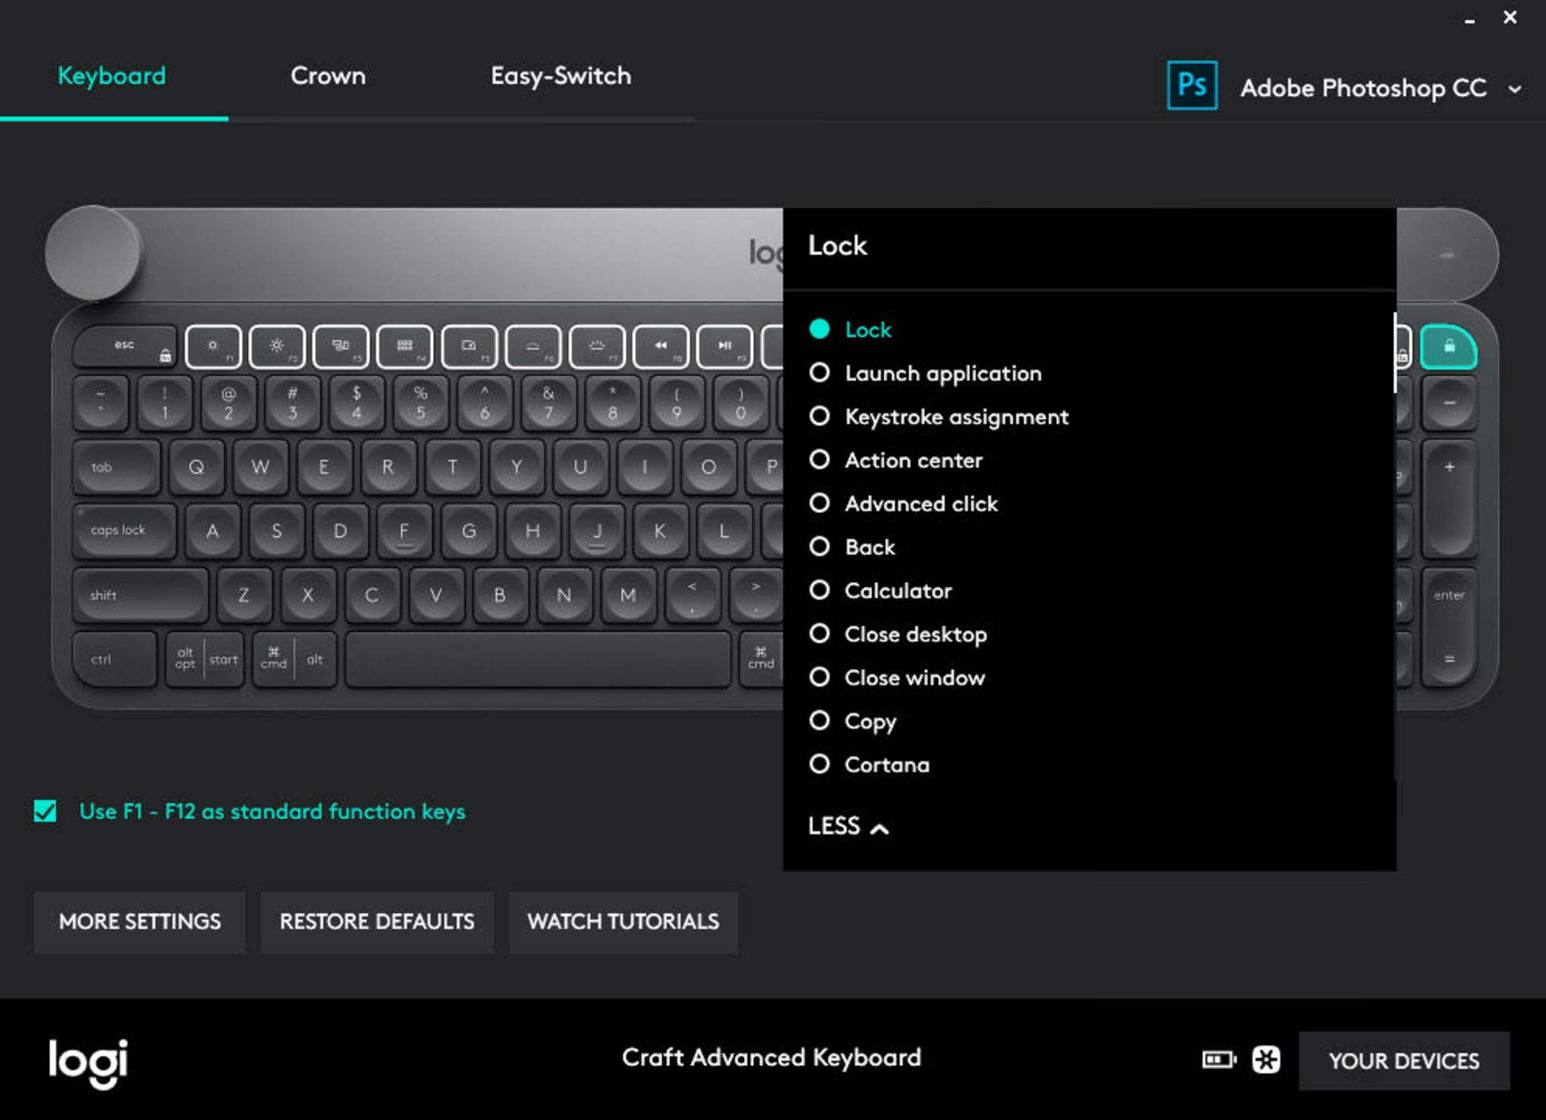Click the esc key with lock symbol
This screenshot has width=1546, height=1120.
[x=125, y=346]
